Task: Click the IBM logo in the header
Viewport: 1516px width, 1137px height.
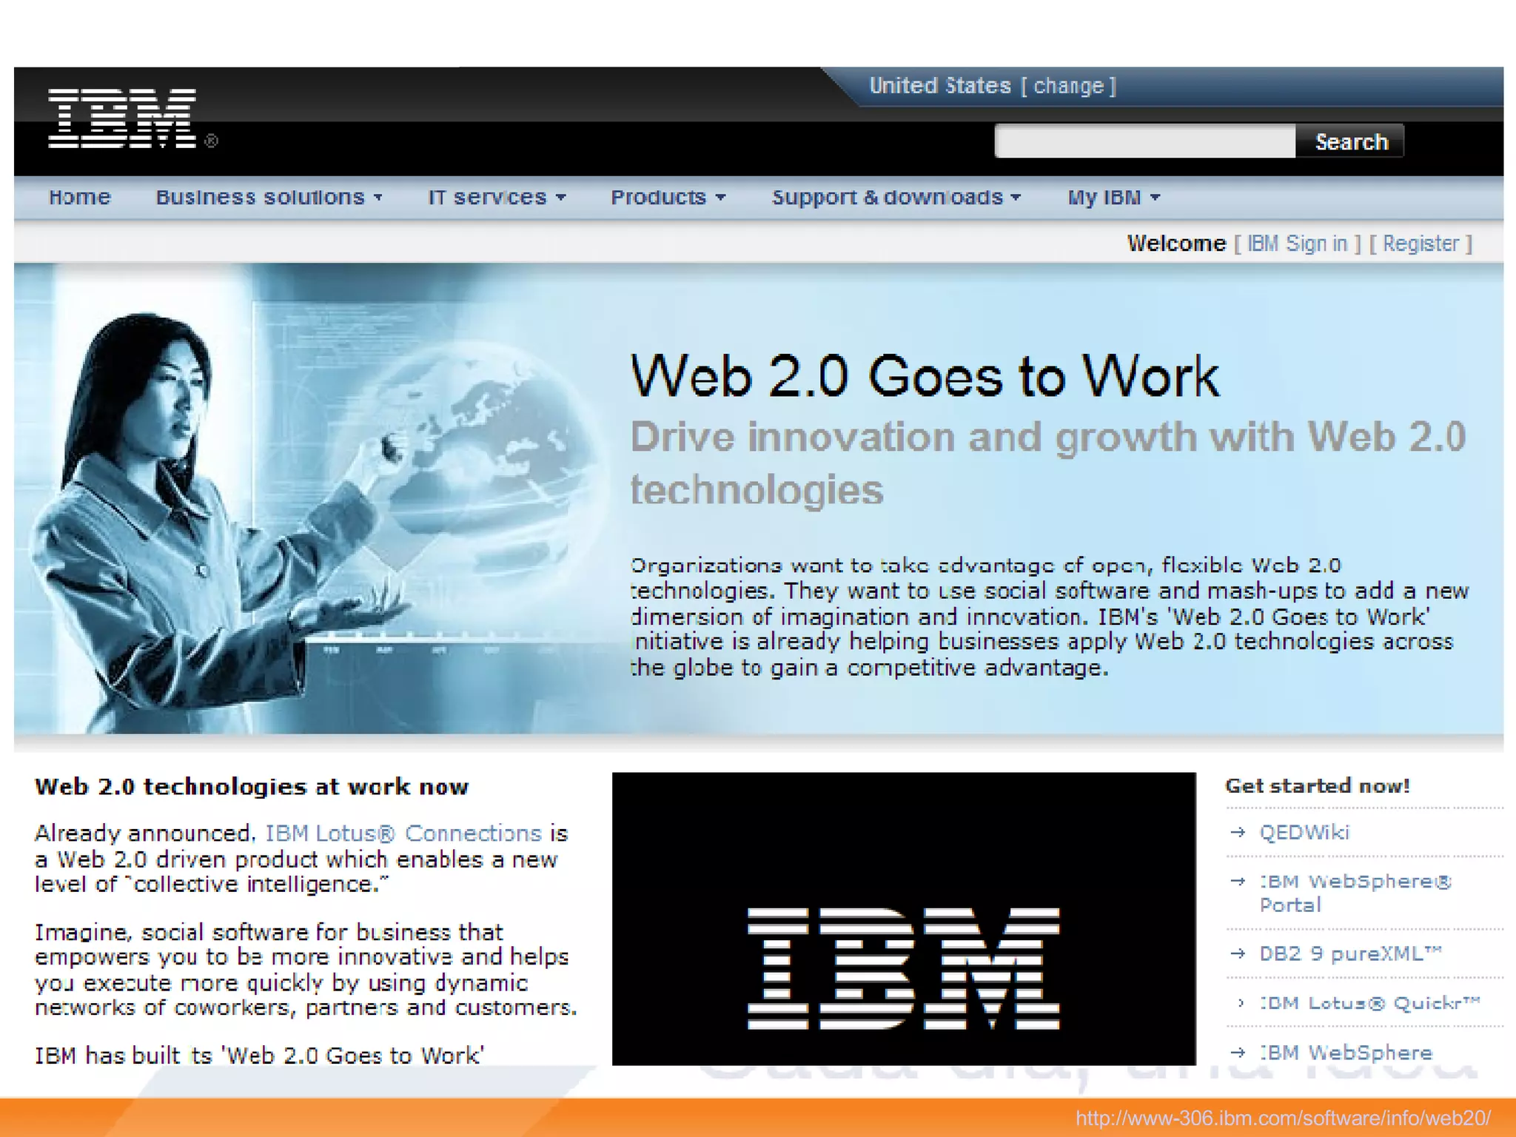Action: pyautogui.click(x=122, y=118)
